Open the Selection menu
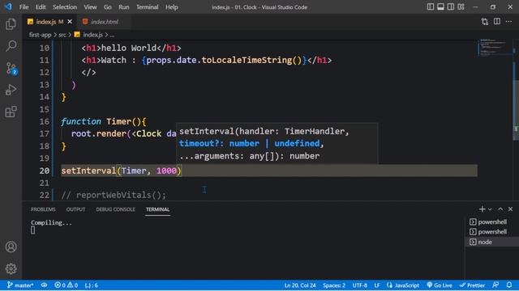Image resolution: width=519 pixels, height=291 pixels. [x=65, y=7]
